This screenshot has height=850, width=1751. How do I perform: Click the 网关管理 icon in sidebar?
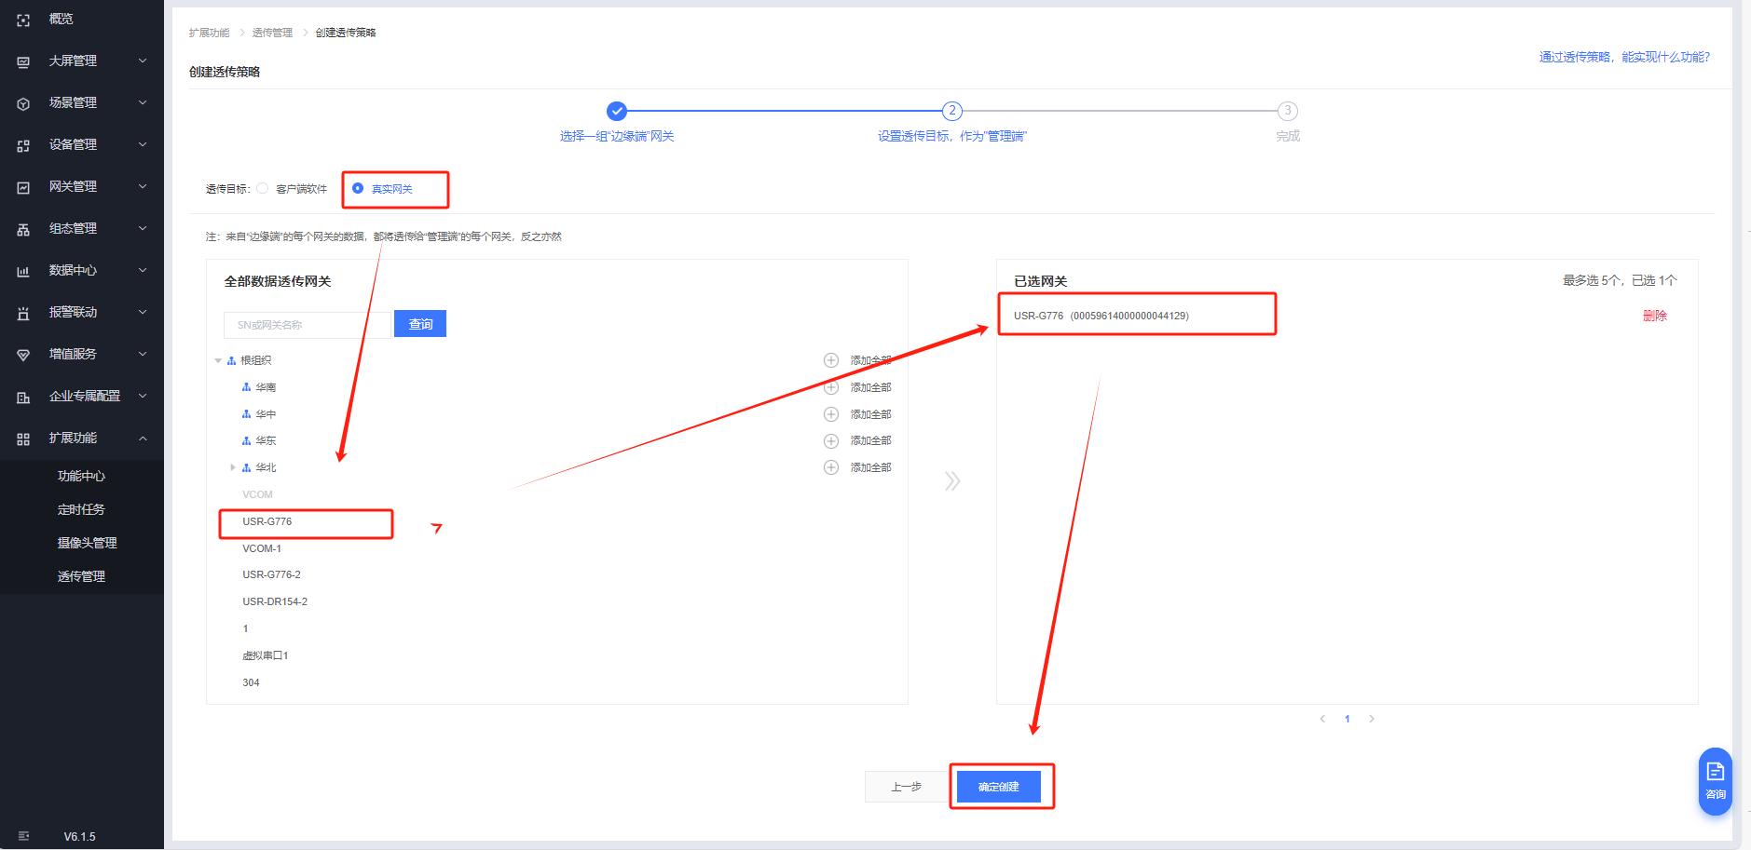click(x=23, y=187)
